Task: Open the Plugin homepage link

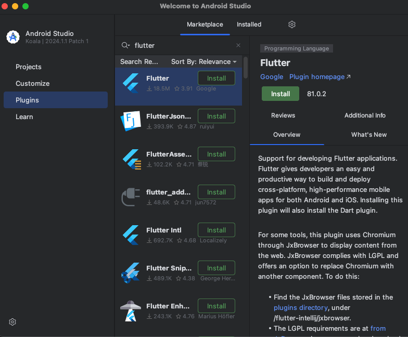Action: point(320,77)
